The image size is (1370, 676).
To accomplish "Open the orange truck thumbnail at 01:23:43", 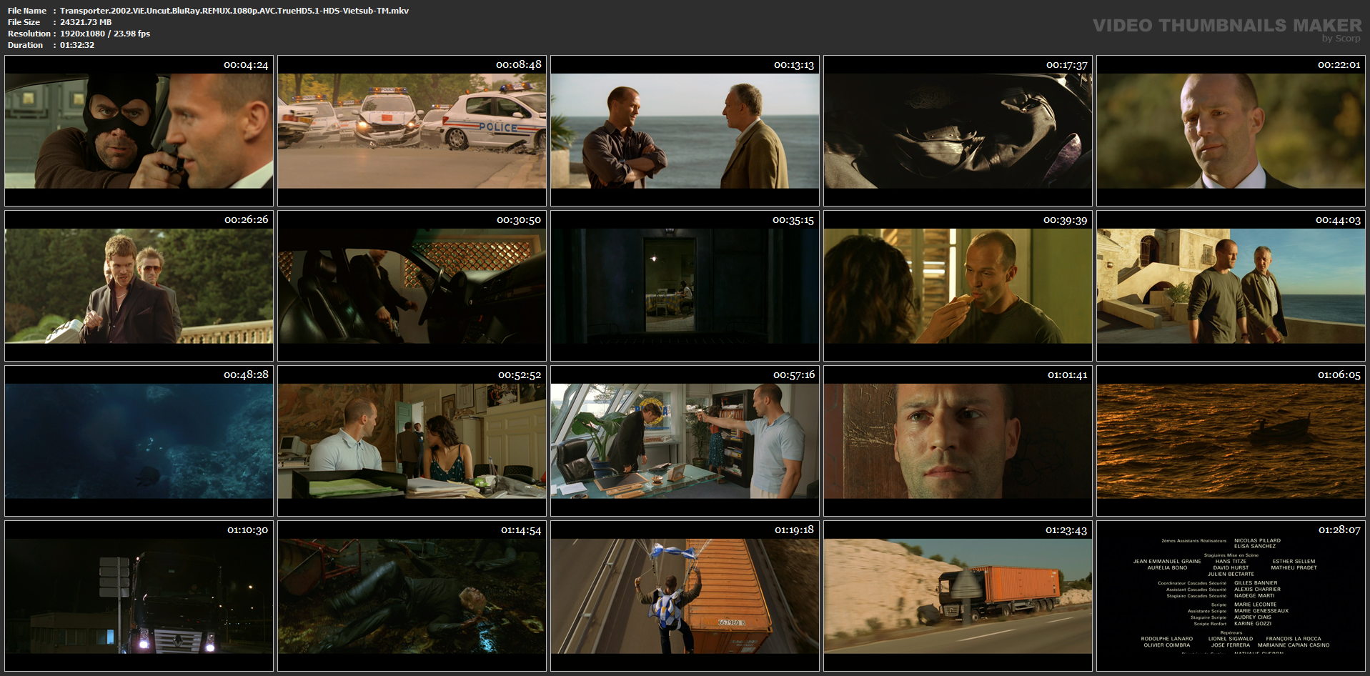I will (x=958, y=596).
